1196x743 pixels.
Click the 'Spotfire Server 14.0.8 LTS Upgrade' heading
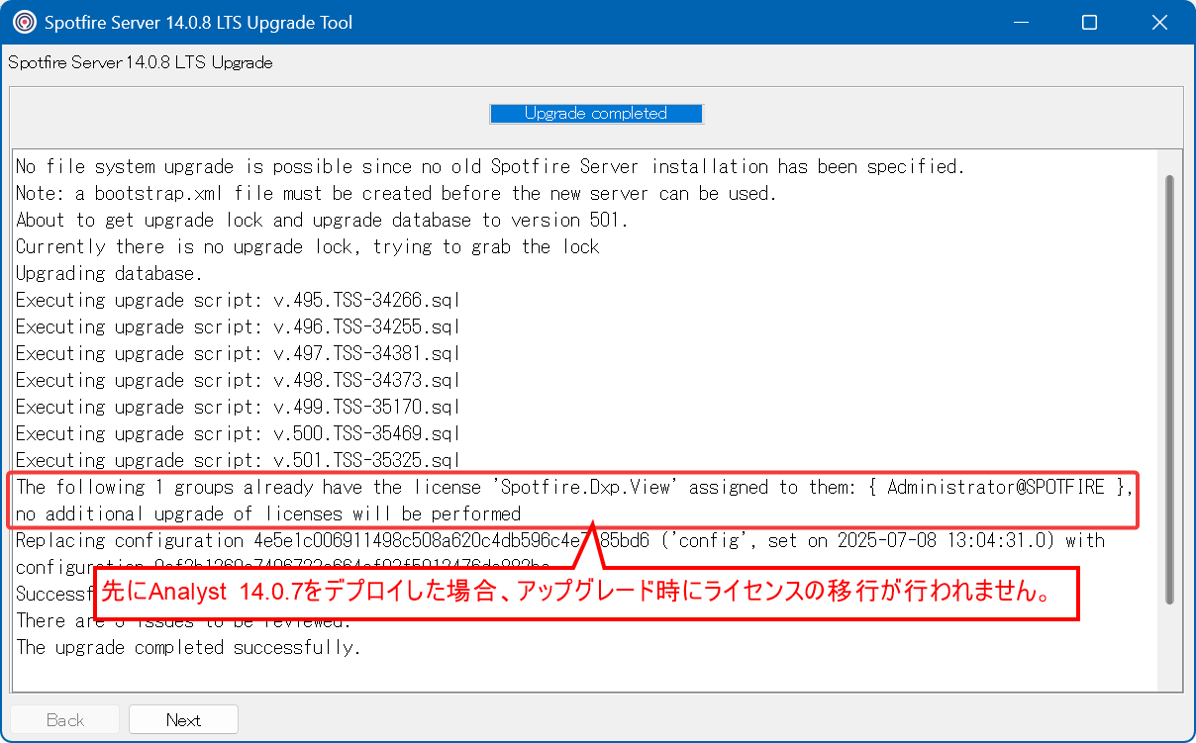tap(141, 62)
